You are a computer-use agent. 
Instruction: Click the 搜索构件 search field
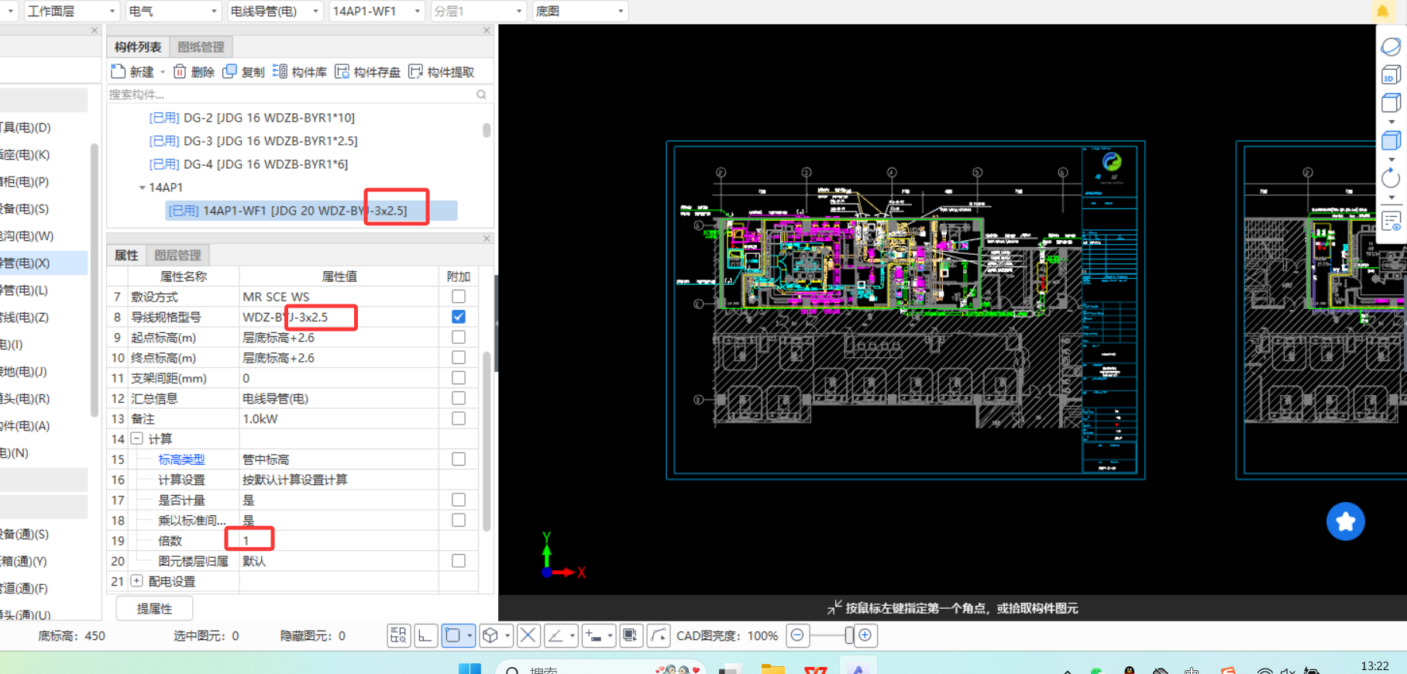click(x=291, y=95)
